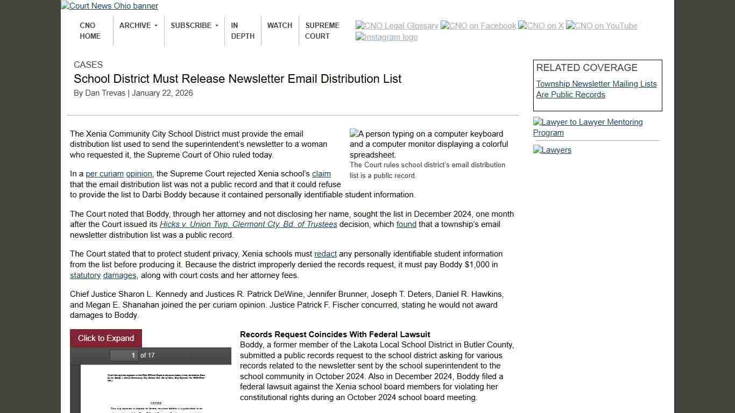Click the Court News Ohio banner logo
Image resolution: width=735 pixels, height=413 pixels.
109,6
